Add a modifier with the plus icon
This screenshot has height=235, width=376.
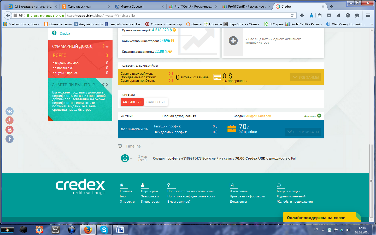(233, 41)
